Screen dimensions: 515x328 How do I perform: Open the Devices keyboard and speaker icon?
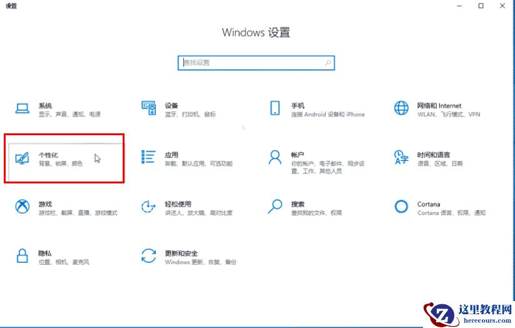(148, 108)
